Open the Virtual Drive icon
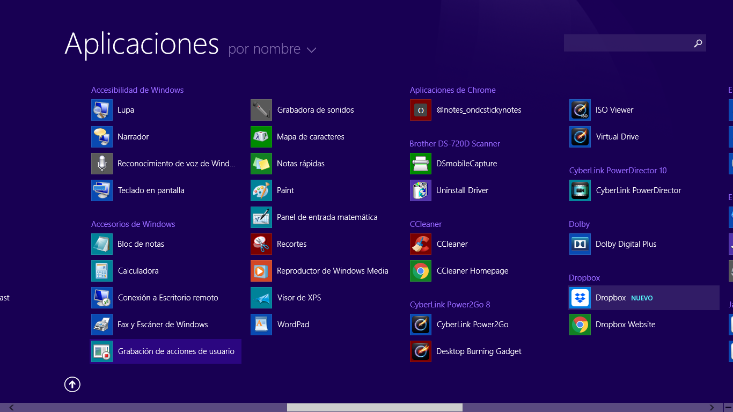This screenshot has width=733, height=412. [580, 137]
